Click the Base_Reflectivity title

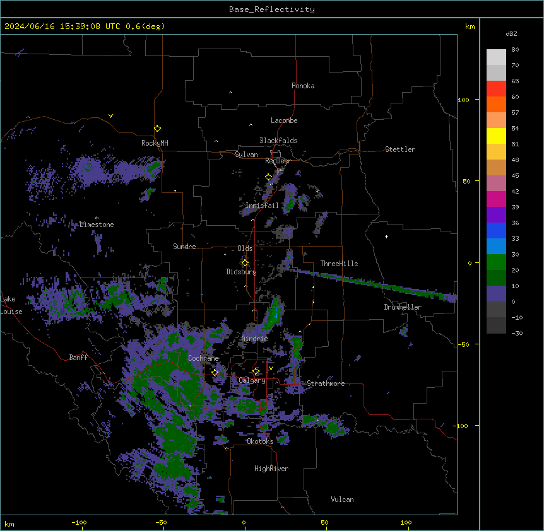[272, 9]
